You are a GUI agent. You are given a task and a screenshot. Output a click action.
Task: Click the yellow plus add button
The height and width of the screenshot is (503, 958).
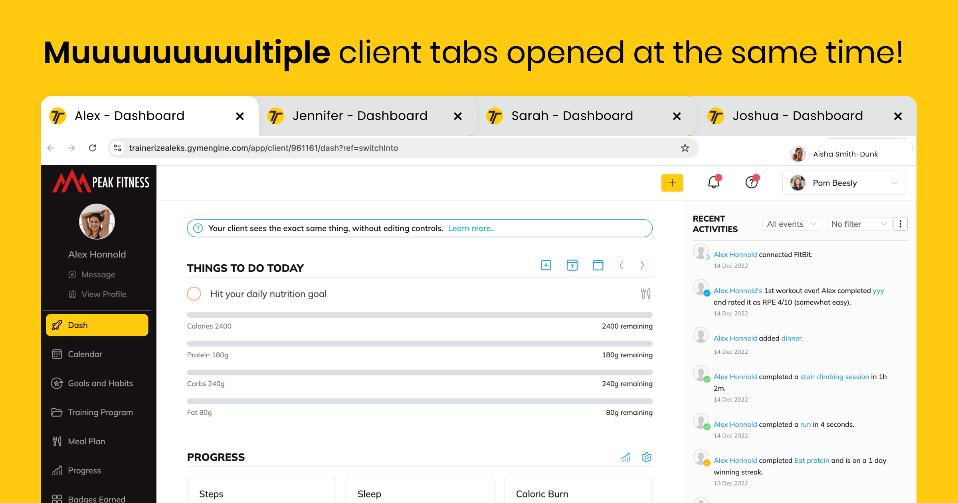pos(672,183)
